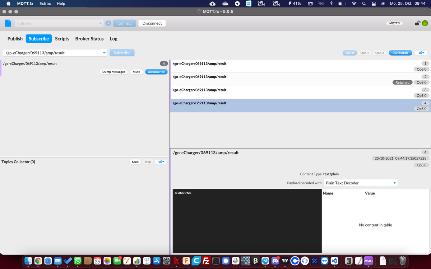Open subscribe options gear menu beside Autoscroll
Viewport: 431px width, 269px height.
point(422,53)
